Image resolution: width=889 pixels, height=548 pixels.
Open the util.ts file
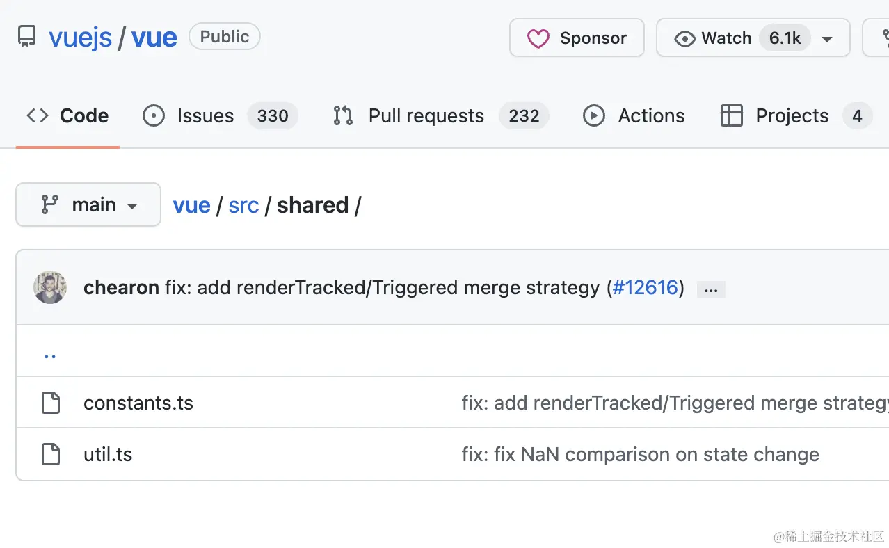click(108, 454)
